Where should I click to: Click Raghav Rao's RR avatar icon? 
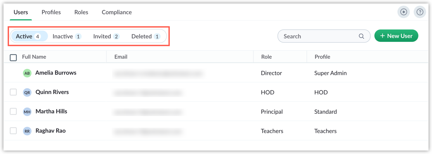(27, 131)
